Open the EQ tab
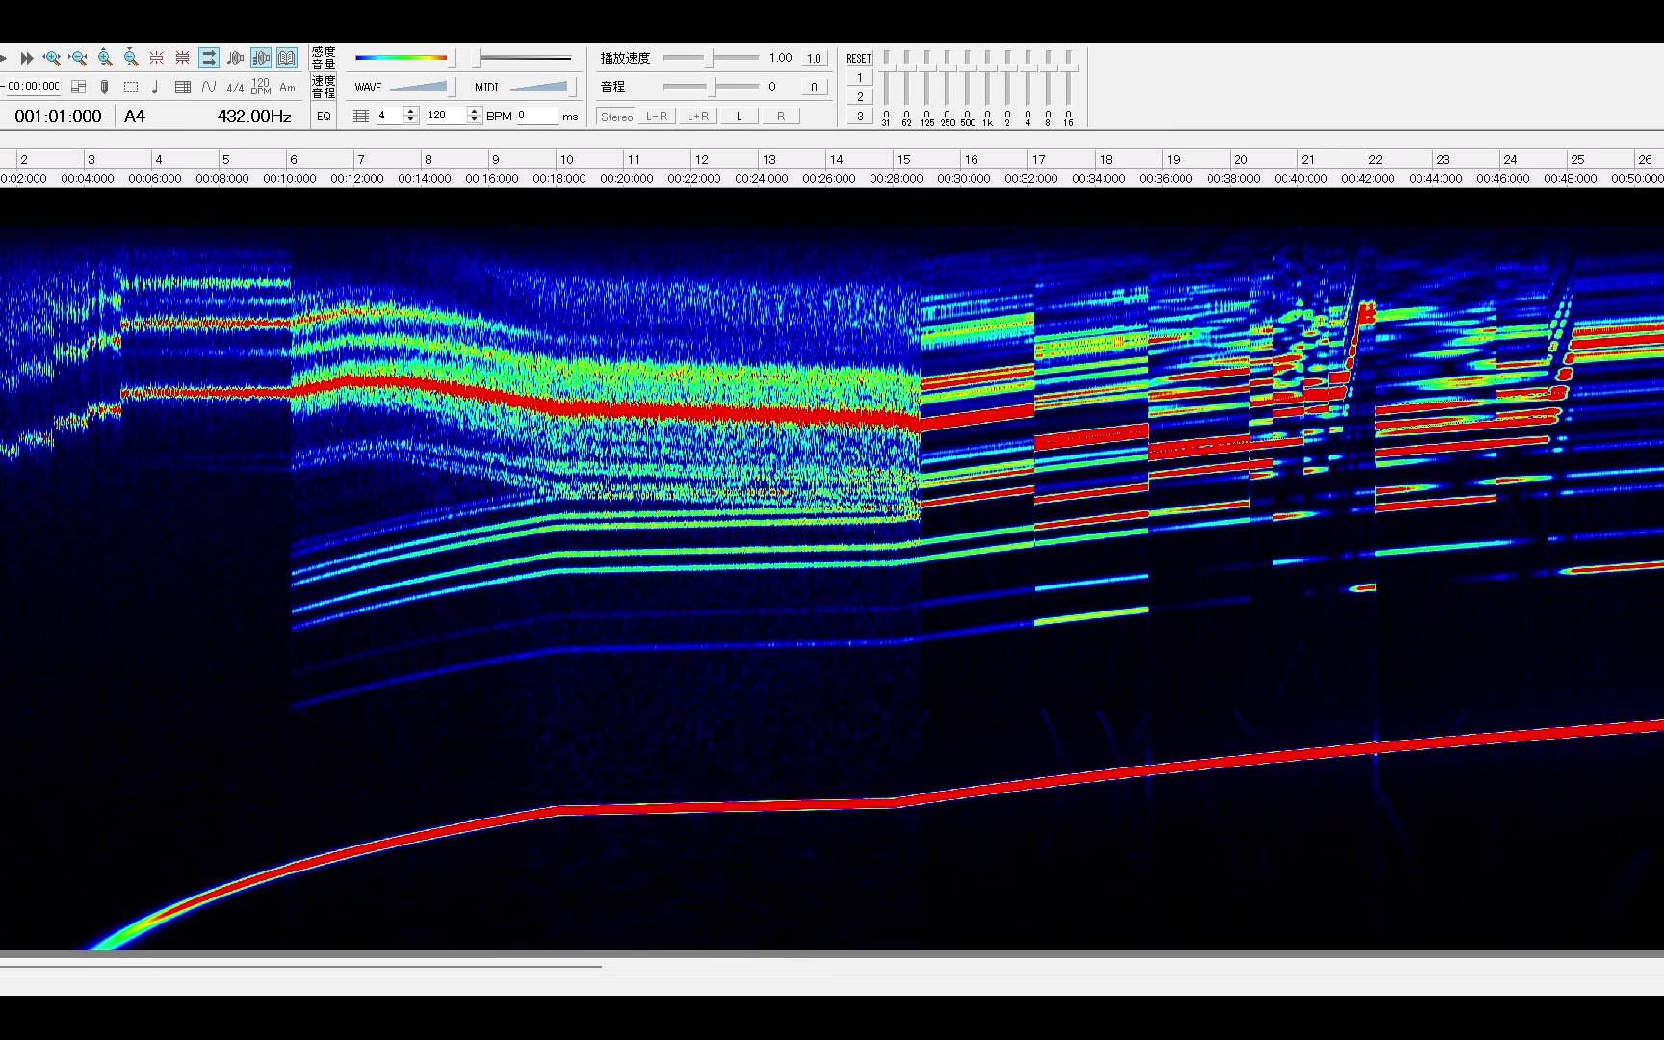This screenshot has height=1040, width=1664. pyautogui.click(x=324, y=117)
